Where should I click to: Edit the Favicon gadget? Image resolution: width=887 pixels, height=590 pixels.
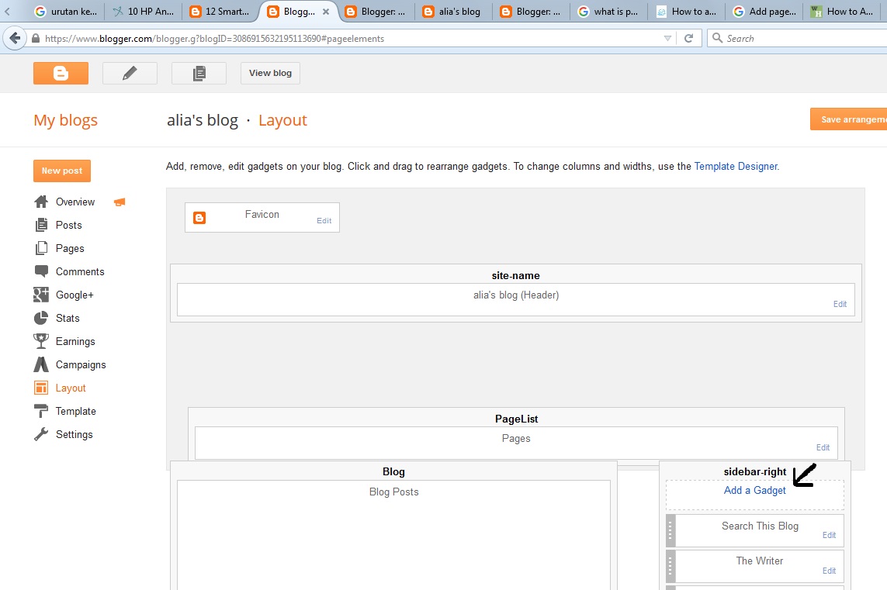pyautogui.click(x=324, y=220)
